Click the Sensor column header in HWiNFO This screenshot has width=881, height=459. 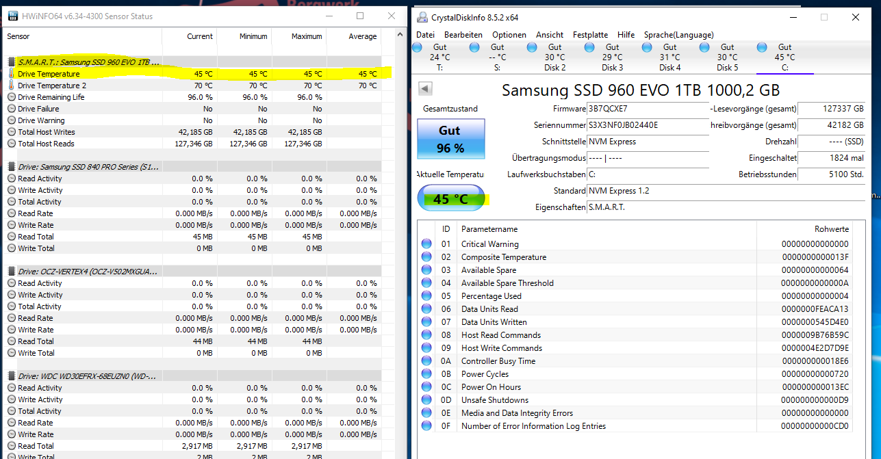(x=82, y=36)
